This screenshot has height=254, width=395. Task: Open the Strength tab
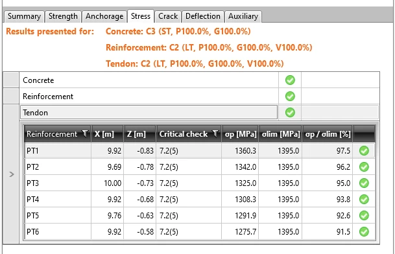[x=63, y=16]
